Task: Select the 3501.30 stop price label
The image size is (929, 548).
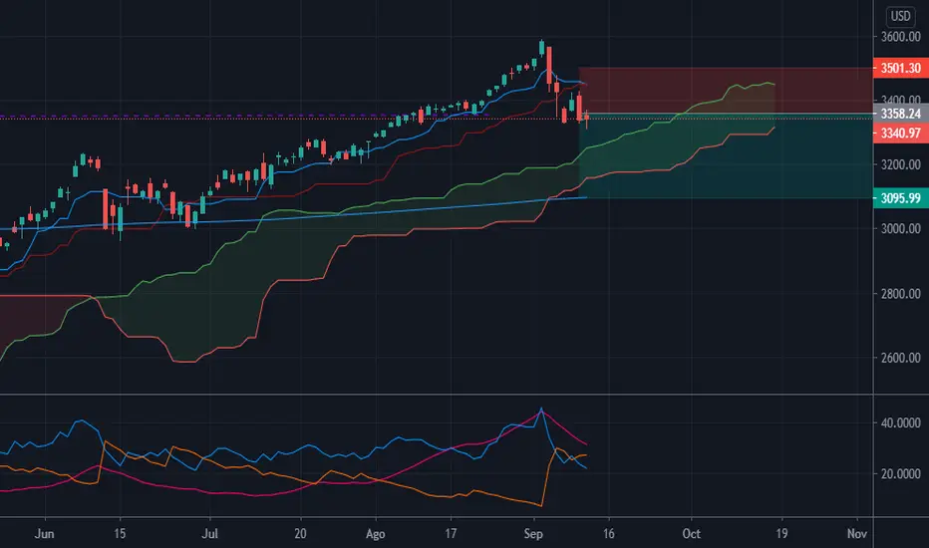Action: point(900,68)
